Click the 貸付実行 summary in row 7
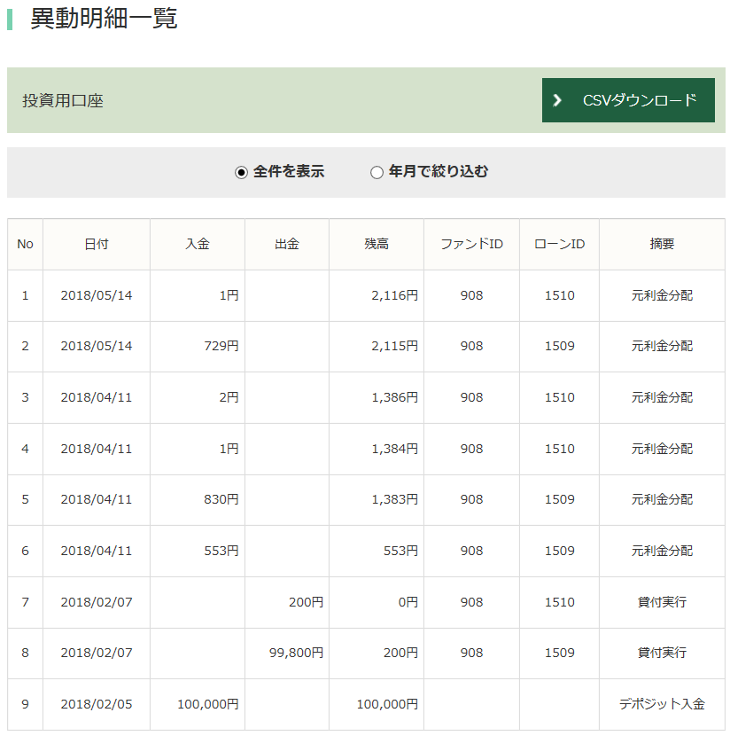This screenshot has width=730, height=736. pyautogui.click(x=662, y=602)
